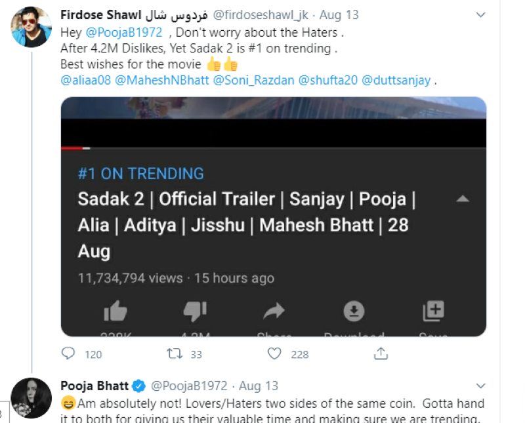Open the @aliaa08 mention link
Screen dimensions: 525x423
coord(86,81)
